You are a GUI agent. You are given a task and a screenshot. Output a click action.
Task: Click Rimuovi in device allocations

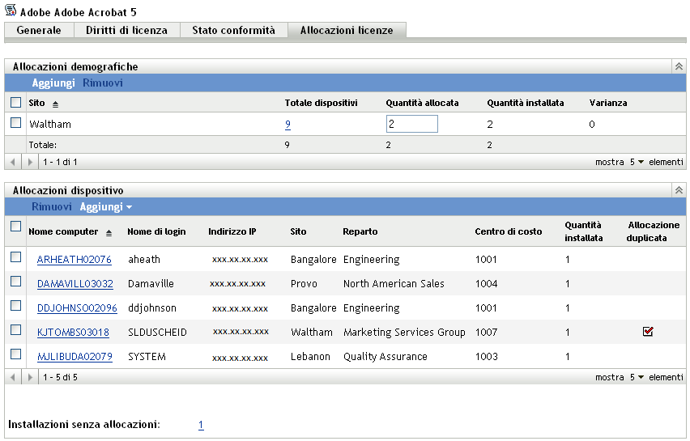click(52, 206)
